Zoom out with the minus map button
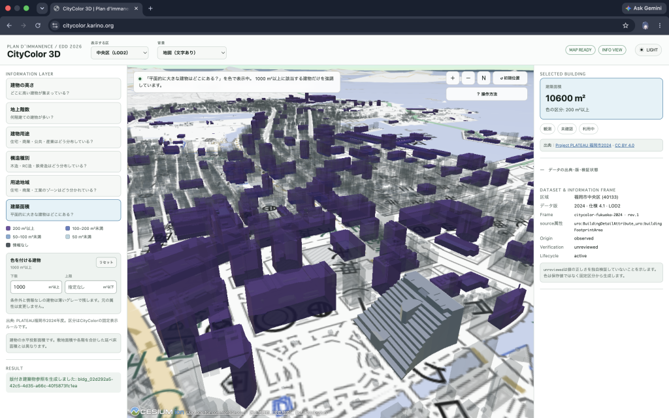The width and height of the screenshot is (669, 418). click(x=468, y=78)
